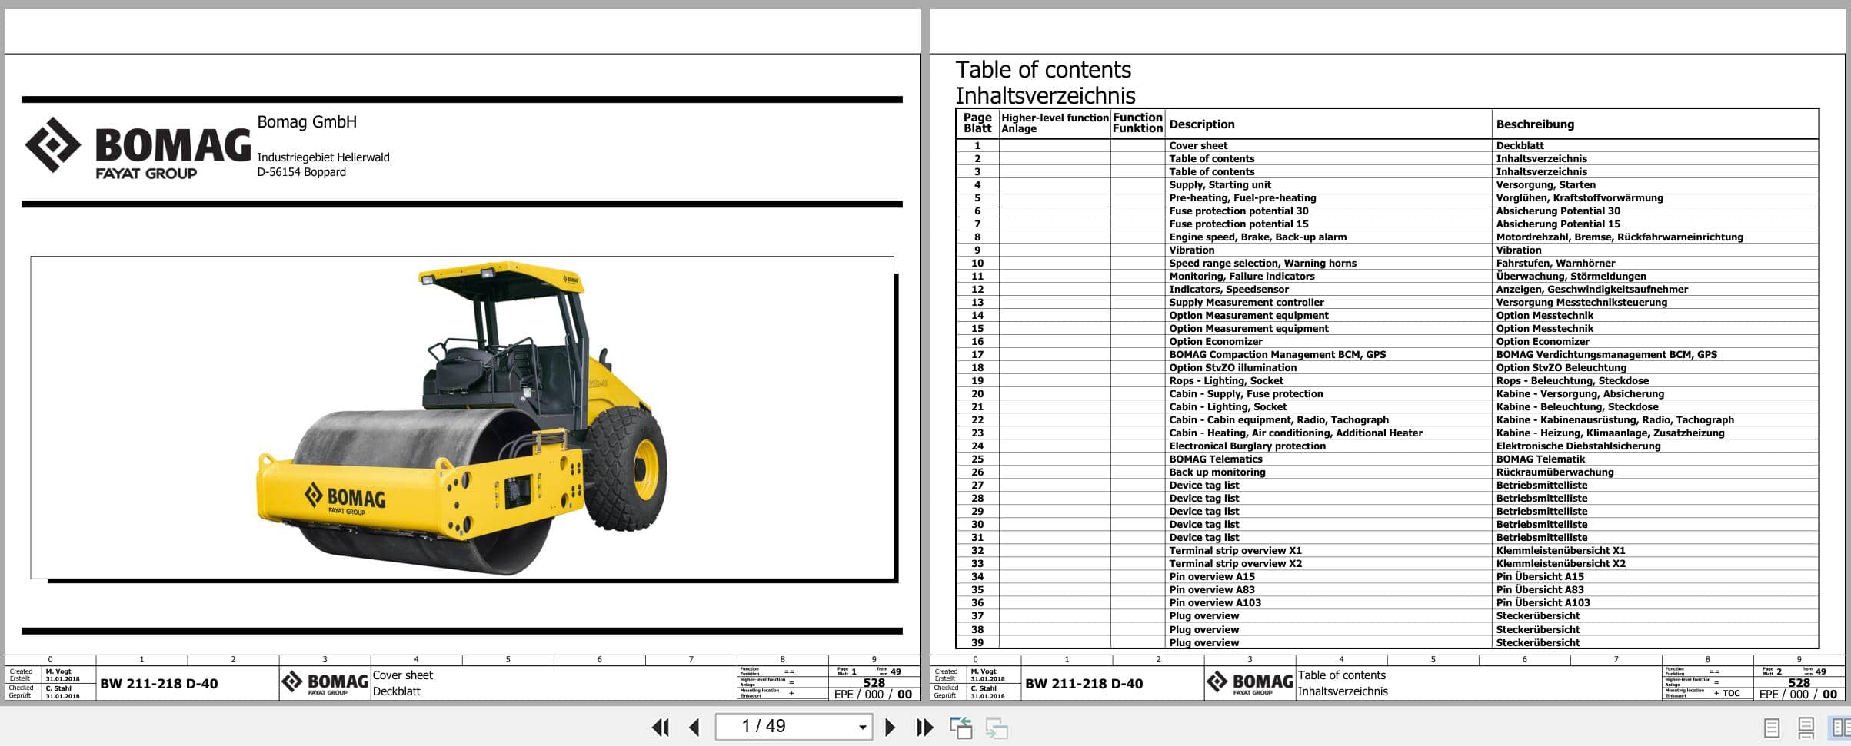
Task: Click 'Elektronische Diebstahlsicherung' entry
Action: [x=1578, y=446]
